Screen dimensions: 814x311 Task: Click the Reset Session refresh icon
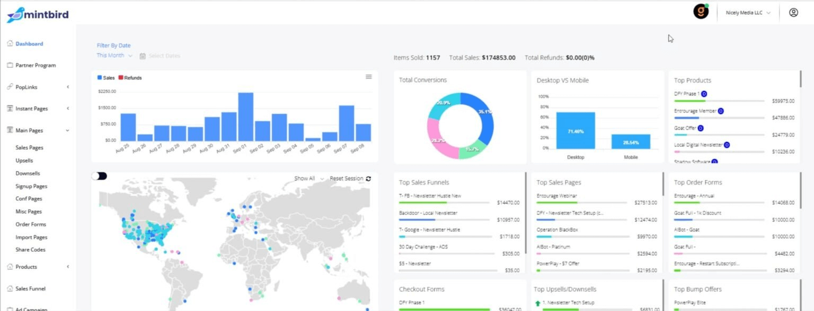368,179
